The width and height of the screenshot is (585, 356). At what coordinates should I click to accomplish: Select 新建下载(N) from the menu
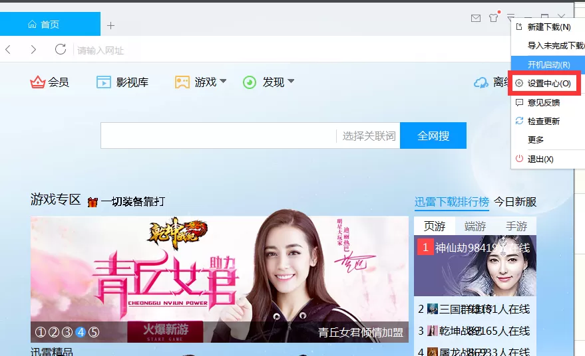click(548, 27)
